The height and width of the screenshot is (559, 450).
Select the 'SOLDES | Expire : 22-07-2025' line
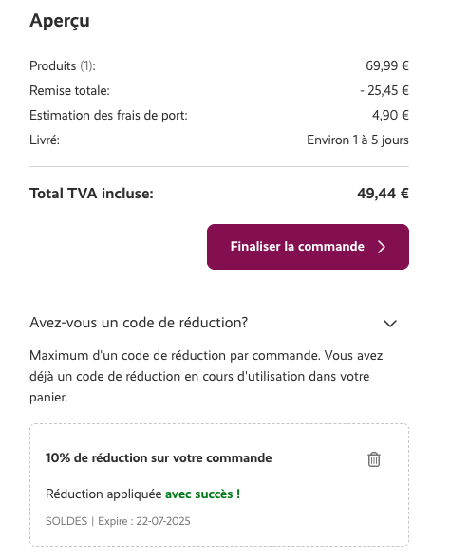click(118, 521)
